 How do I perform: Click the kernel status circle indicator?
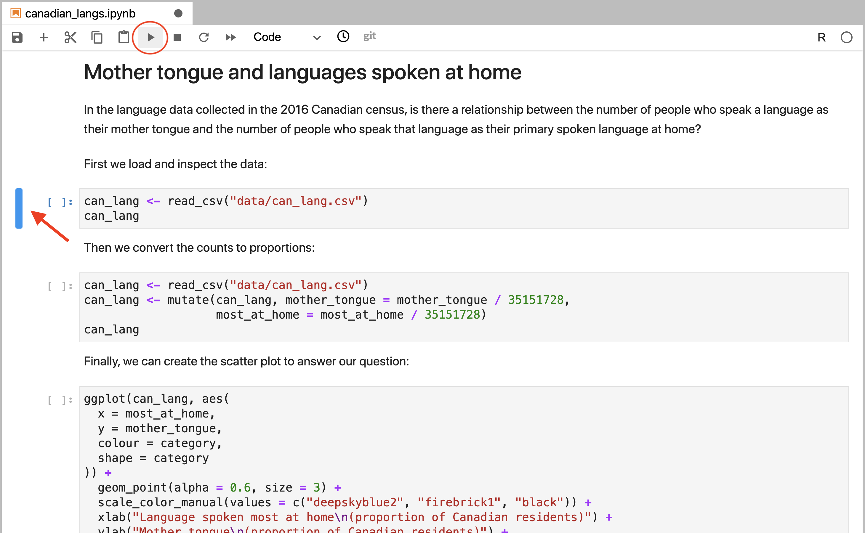click(x=846, y=37)
